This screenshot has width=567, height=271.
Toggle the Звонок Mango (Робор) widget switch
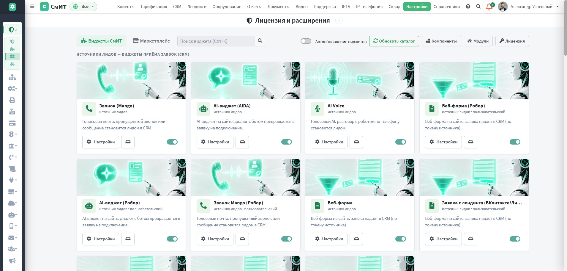tap(287, 239)
